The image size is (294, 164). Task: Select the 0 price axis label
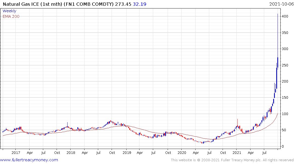pos(283,146)
